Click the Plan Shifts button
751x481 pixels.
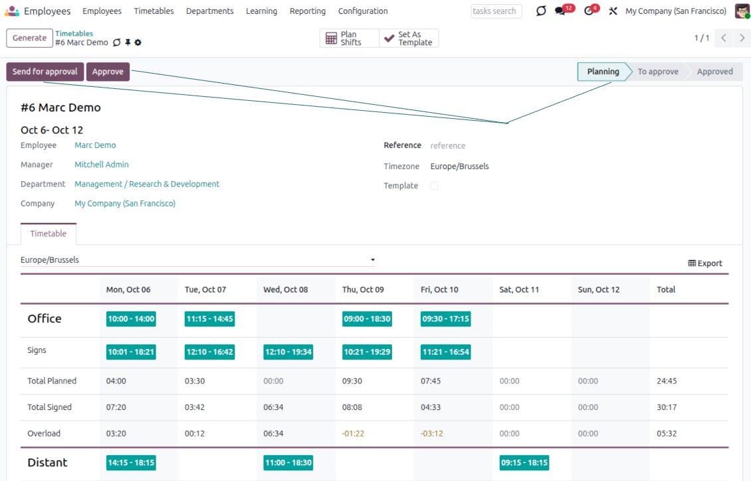coord(350,38)
